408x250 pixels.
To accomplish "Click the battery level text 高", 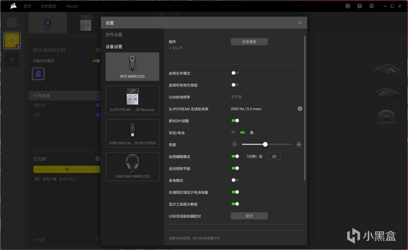I will [251, 133].
